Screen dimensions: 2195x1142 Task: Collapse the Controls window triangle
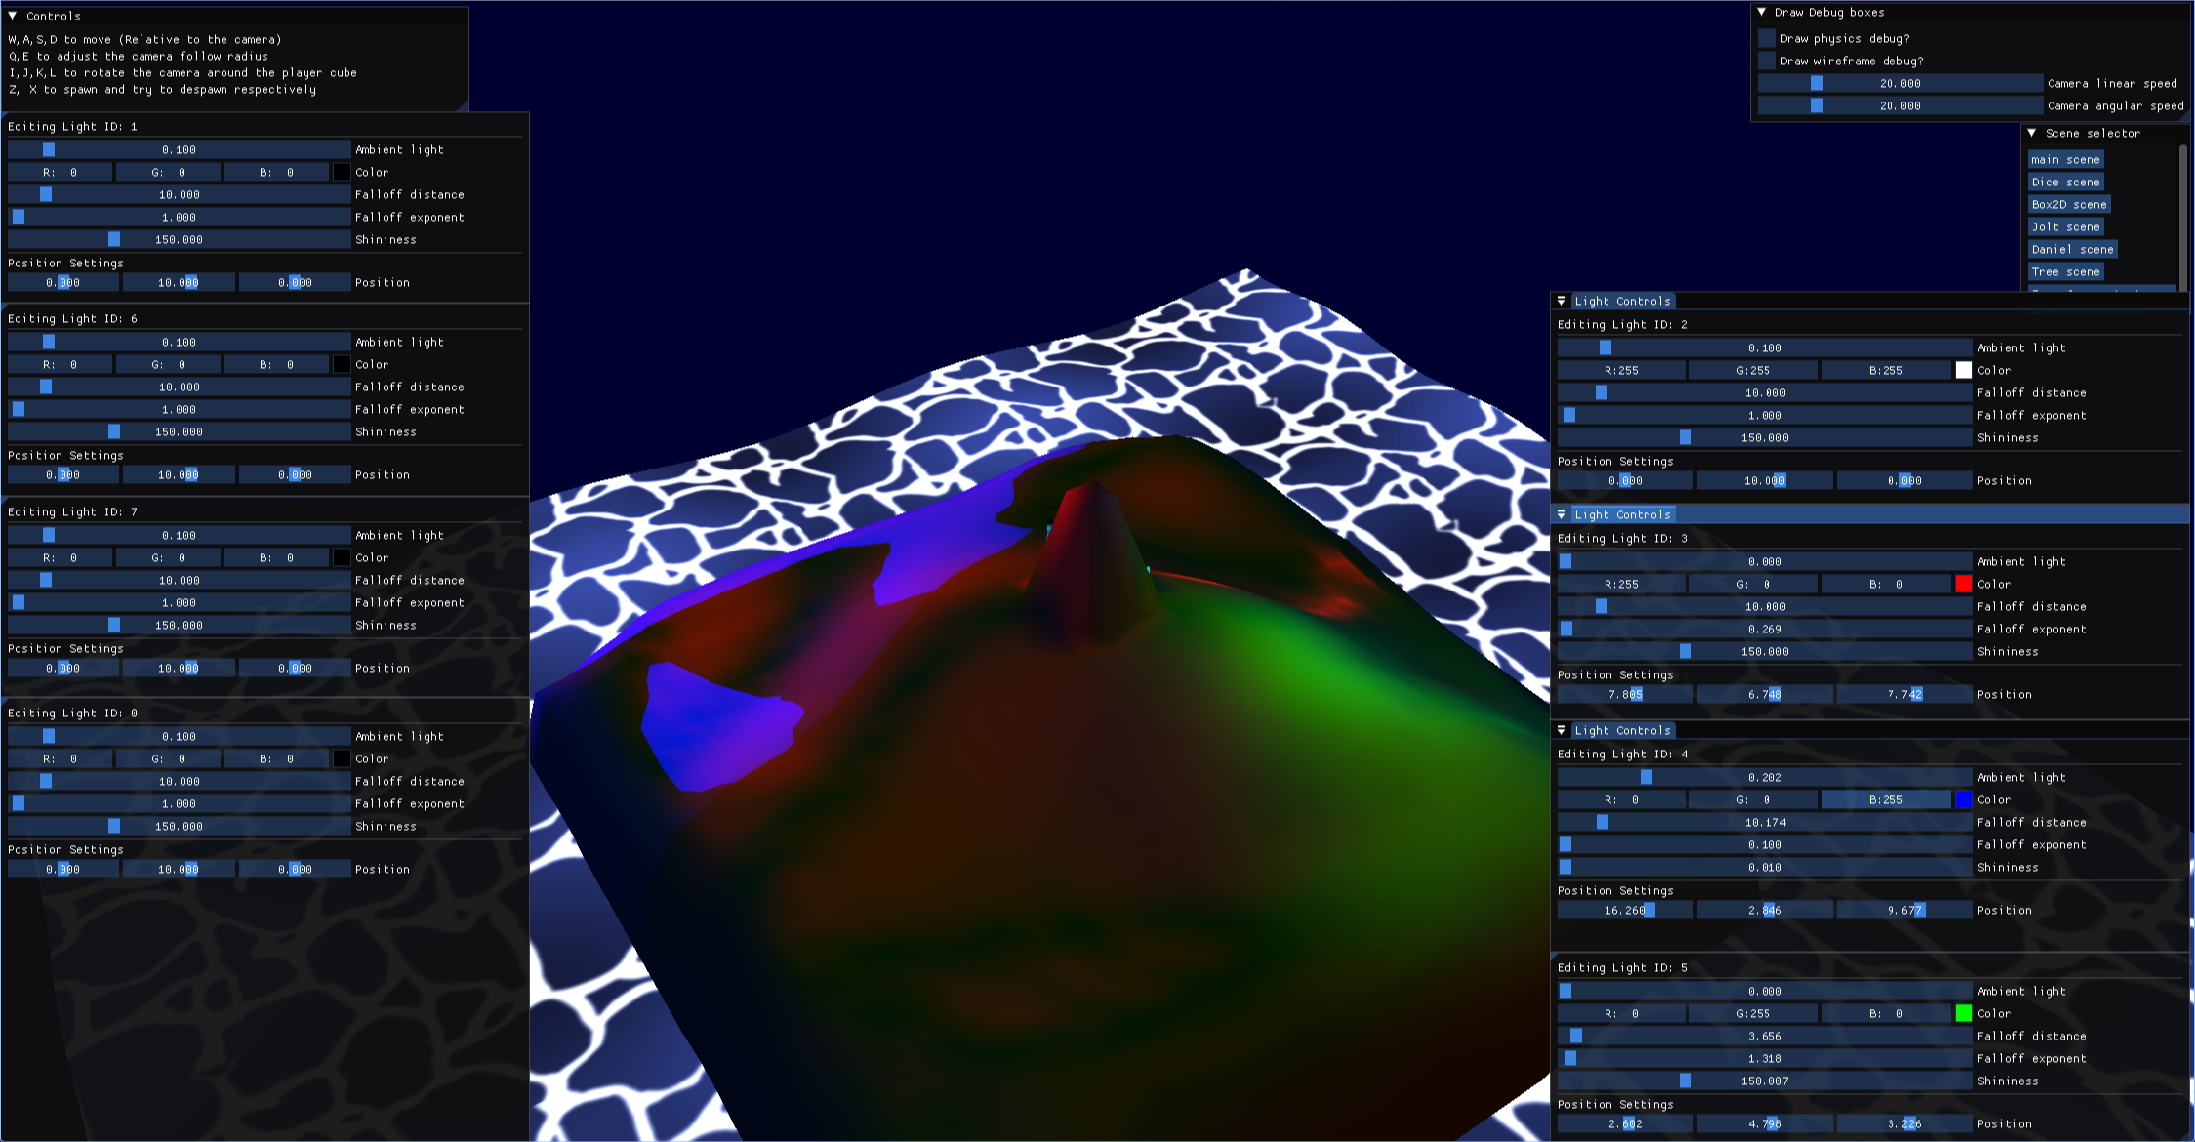point(13,16)
